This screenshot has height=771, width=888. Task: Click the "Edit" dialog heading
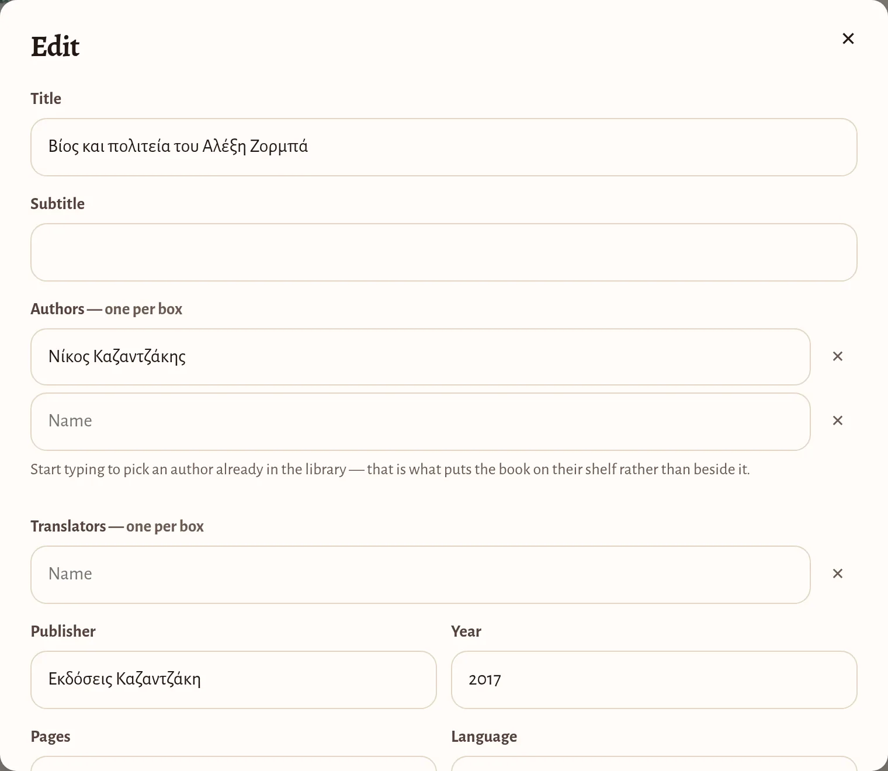55,47
